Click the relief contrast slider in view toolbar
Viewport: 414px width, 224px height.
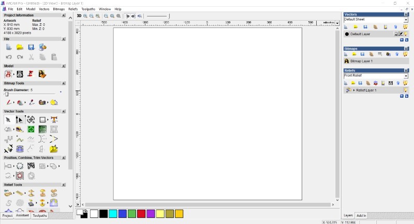tap(158, 16)
